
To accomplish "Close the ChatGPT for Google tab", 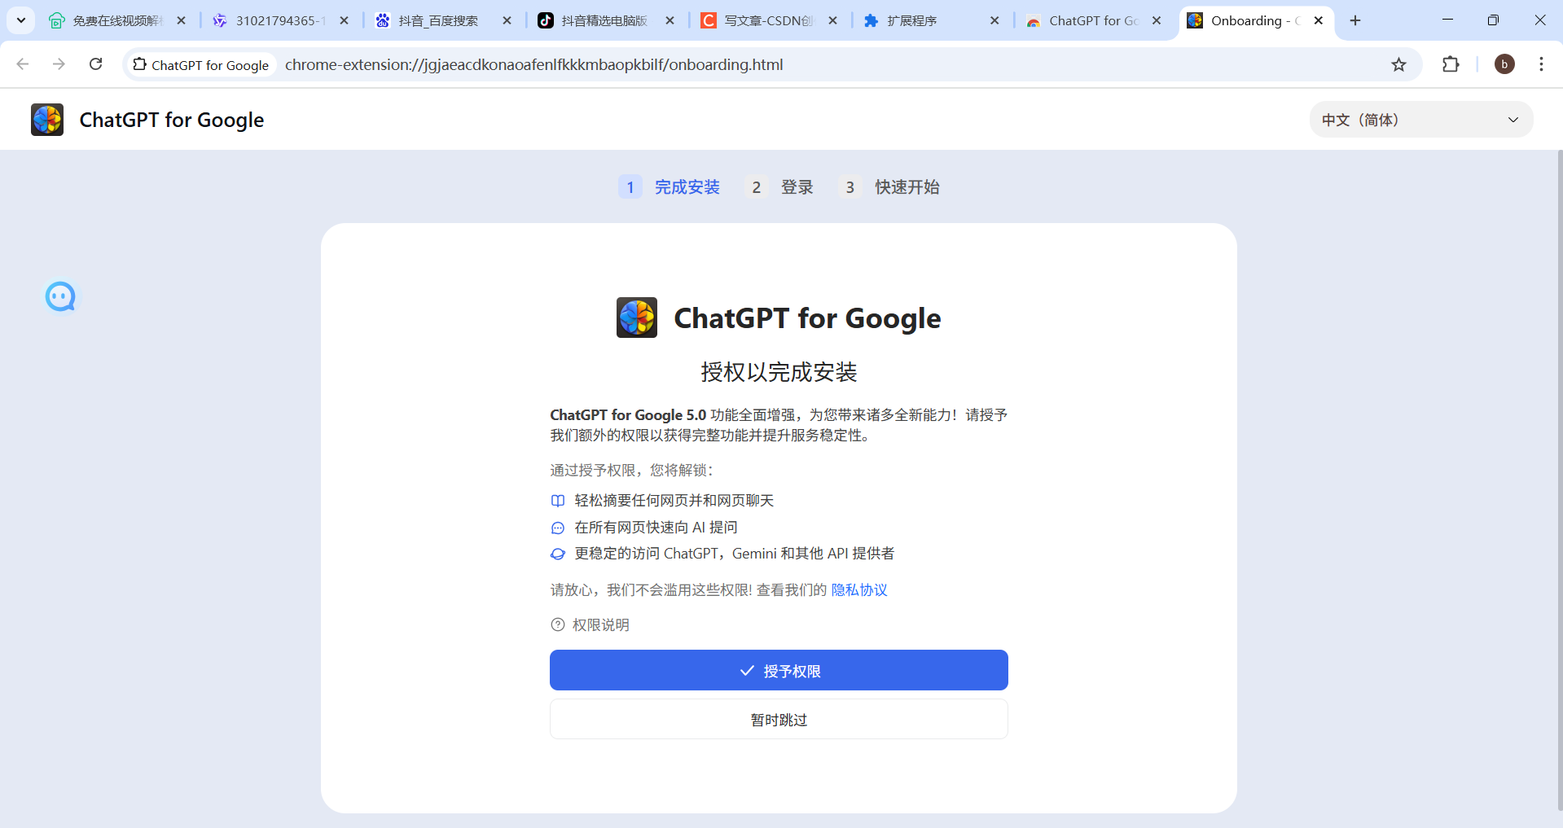I will (x=1157, y=20).
